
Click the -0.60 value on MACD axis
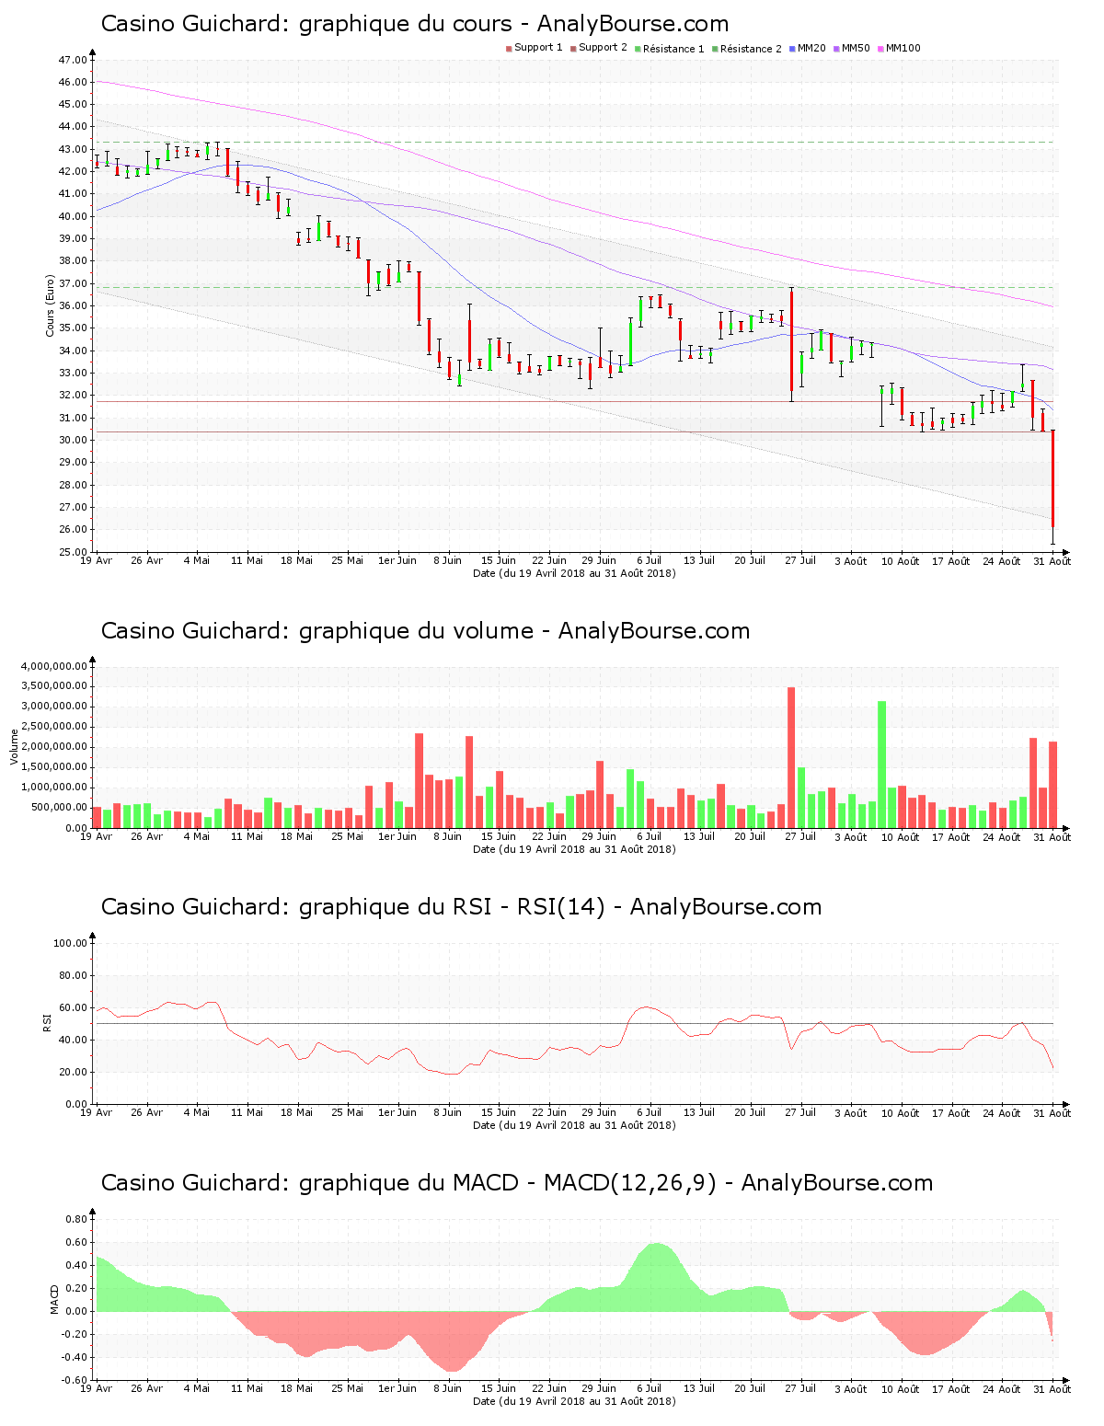75,1380
